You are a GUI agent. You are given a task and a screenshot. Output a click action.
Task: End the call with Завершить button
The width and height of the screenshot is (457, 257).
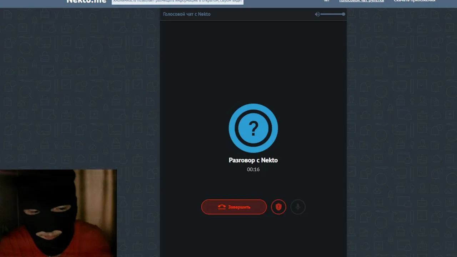(234, 207)
